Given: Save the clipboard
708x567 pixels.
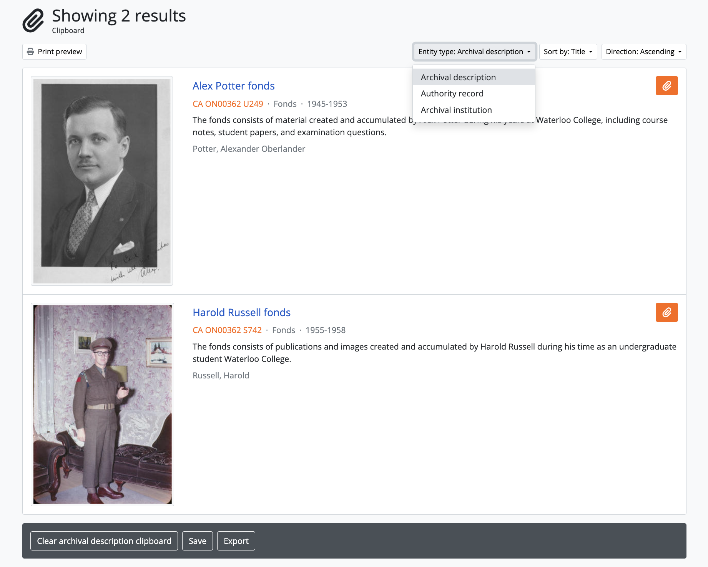Looking at the screenshot, I should click(x=197, y=541).
